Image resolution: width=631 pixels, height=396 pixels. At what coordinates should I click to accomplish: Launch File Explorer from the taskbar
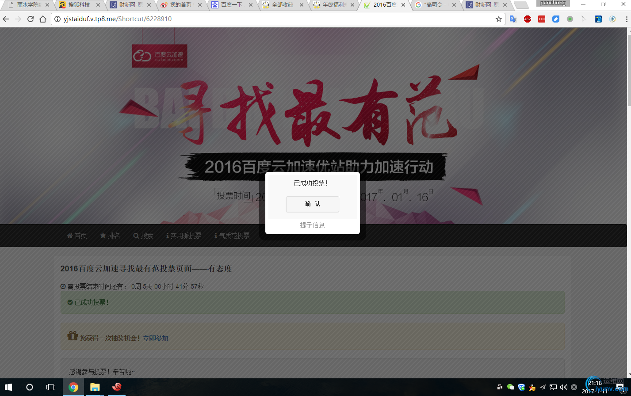[95, 387]
